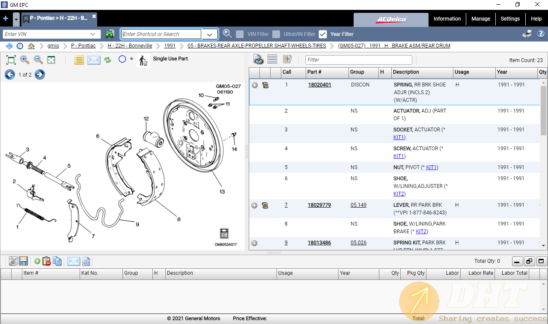This screenshot has height=324, width=548.
Task: Click the email envelope icon above illustration
Action: [94, 60]
